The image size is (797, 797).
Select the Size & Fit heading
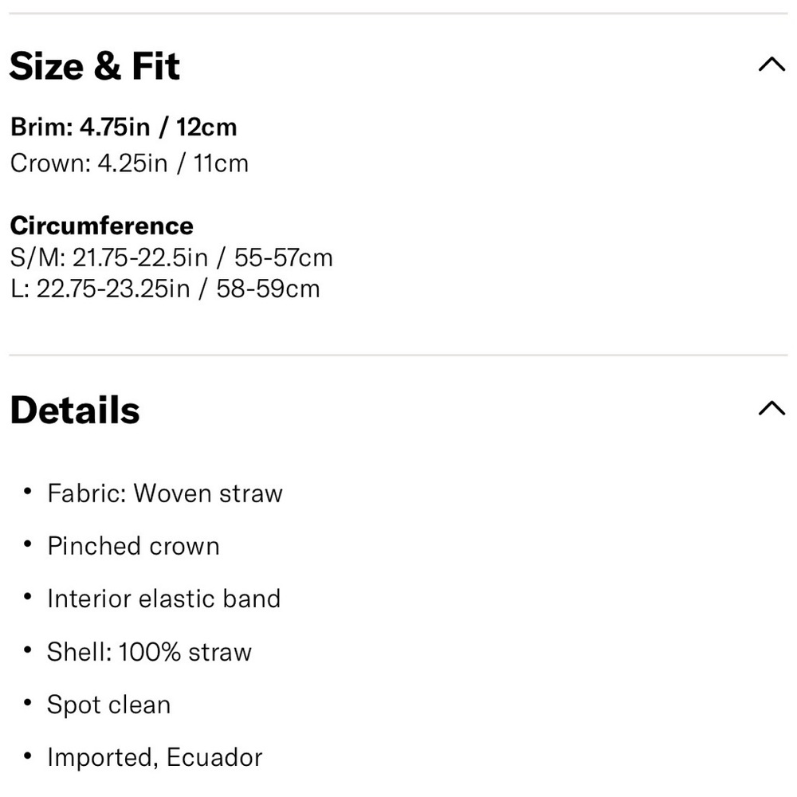(x=95, y=66)
